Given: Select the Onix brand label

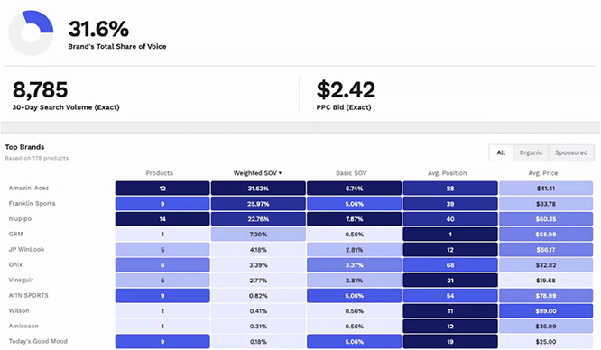Looking at the screenshot, I should tap(15, 264).
